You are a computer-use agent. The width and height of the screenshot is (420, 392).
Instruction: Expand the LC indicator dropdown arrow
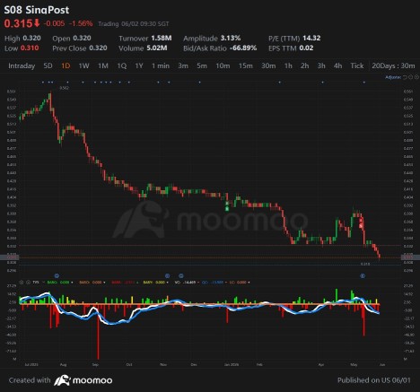point(249,283)
